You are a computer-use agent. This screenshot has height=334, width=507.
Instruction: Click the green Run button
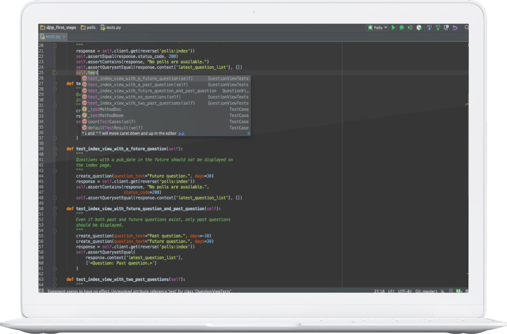(393, 28)
